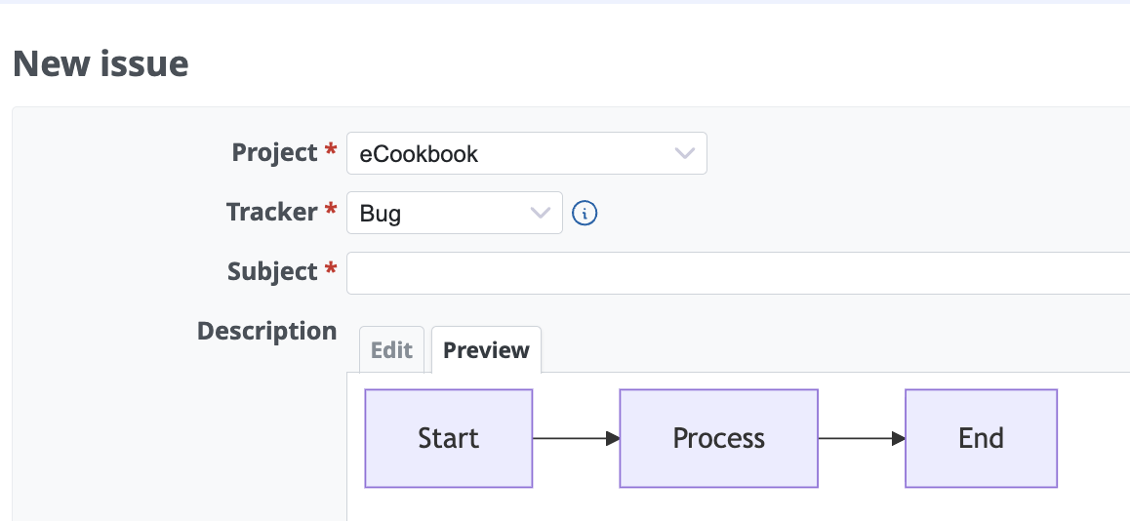Select the Start node in diagram
This screenshot has height=521, width=1130.
[x=448, y=439]
